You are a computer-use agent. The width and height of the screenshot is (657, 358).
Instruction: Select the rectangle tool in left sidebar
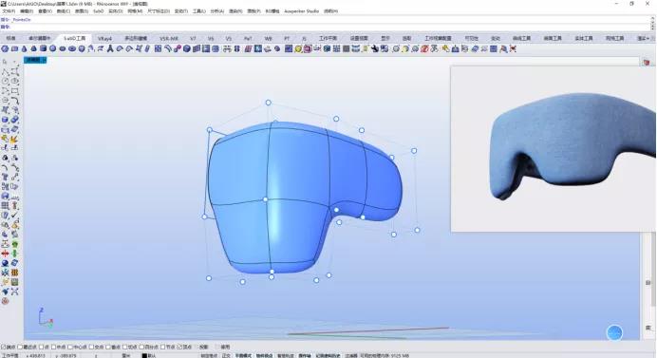click(x=14, y=90)
